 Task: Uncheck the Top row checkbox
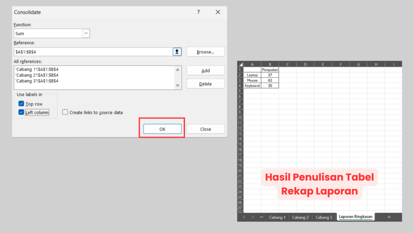point(21,104)
